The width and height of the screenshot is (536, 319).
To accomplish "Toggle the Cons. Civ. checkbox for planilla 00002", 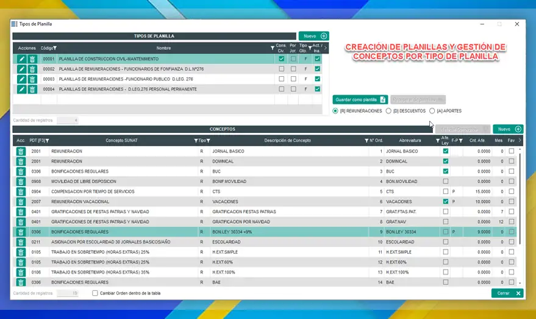I will click(x=281, y=69).
